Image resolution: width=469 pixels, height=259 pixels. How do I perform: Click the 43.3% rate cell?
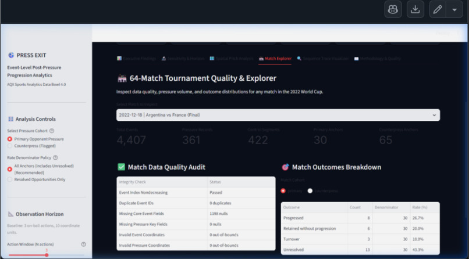point(425,250)
